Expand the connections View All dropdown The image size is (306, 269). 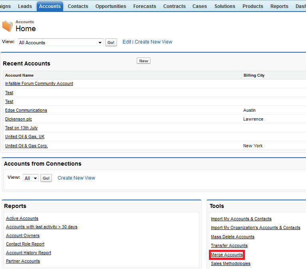coord(31,178)
